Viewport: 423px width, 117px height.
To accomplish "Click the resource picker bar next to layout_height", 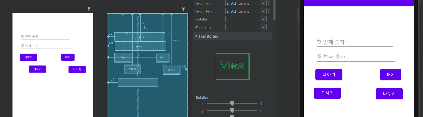I will click(x=269, y=11).
